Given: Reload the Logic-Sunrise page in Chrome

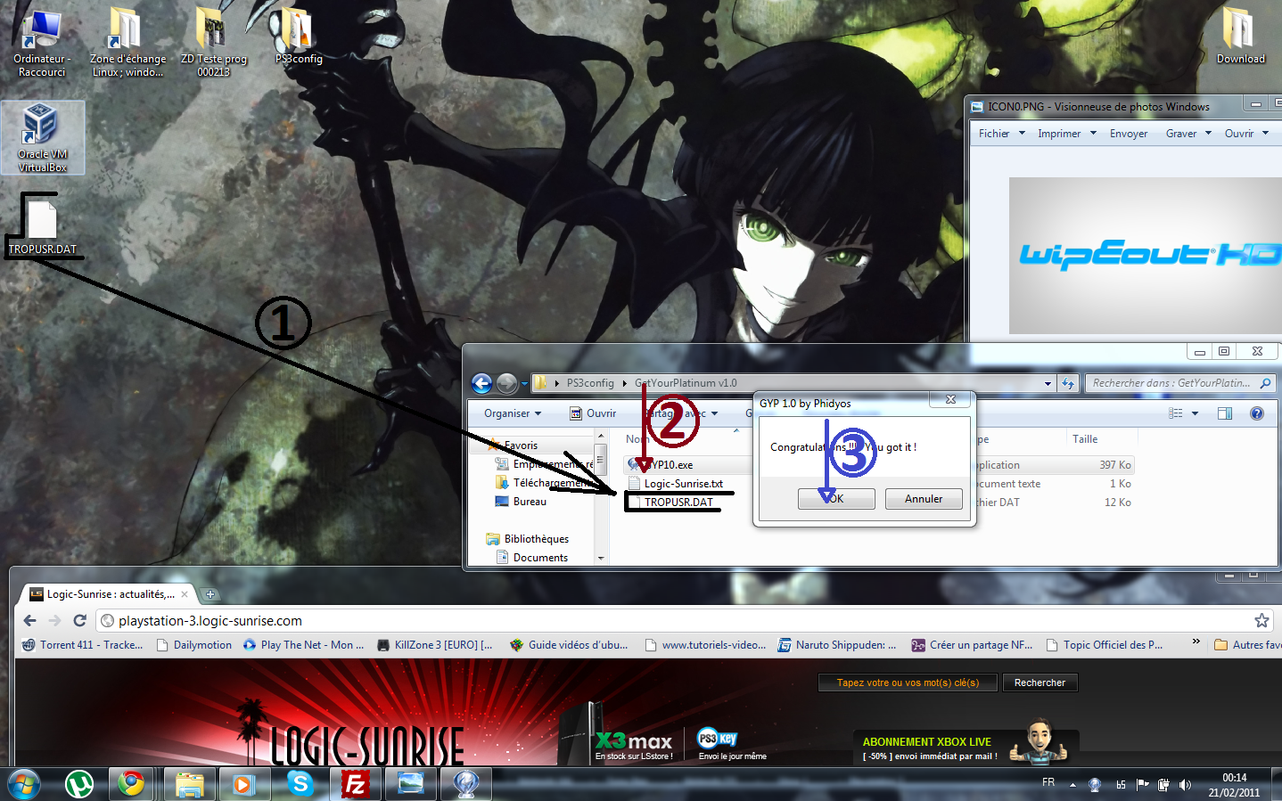Looking at the screenshot, I should coord(80,620).
